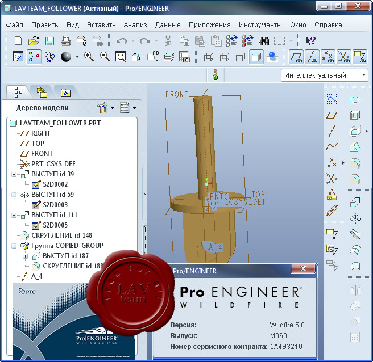The image size is (373, 362).
Task: Open a file with the folder icon
Action: (34, 41)
